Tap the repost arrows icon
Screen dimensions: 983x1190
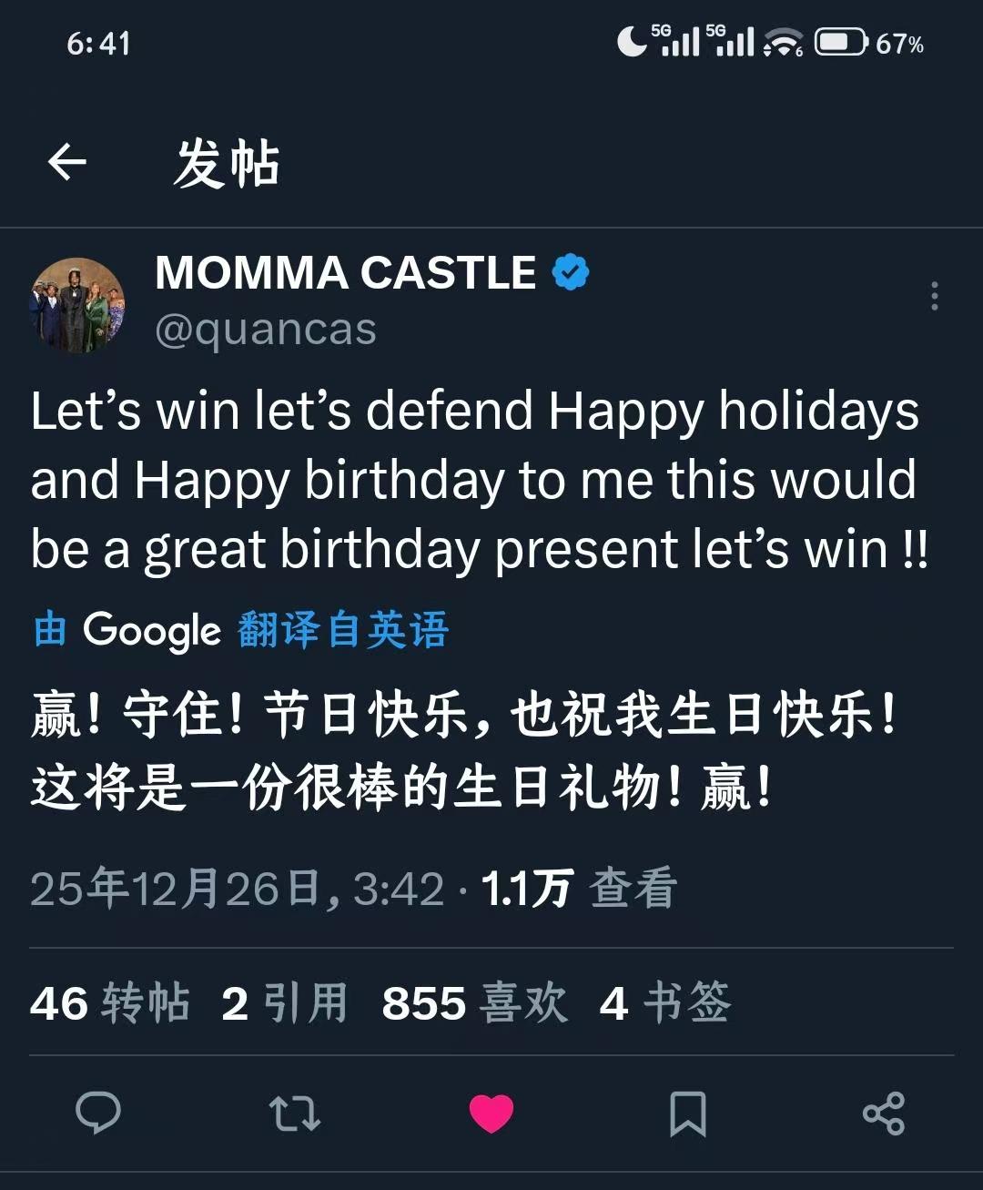point(295,1114)
